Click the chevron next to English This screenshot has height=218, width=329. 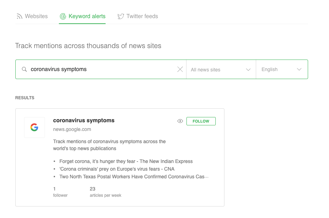point(299,69)
